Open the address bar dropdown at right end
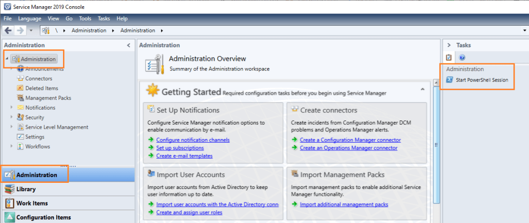The height and width of the screenshot is (223, 529). pyautogui.click(x=525, y=30)
